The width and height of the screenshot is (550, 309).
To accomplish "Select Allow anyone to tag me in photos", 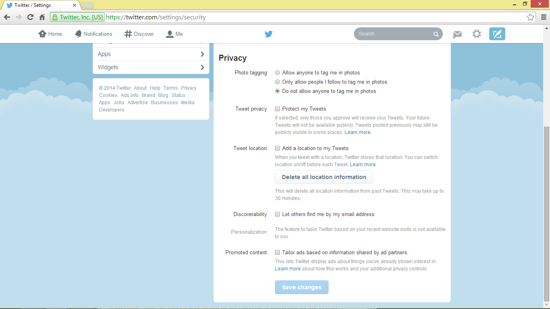I will point(277,73).
